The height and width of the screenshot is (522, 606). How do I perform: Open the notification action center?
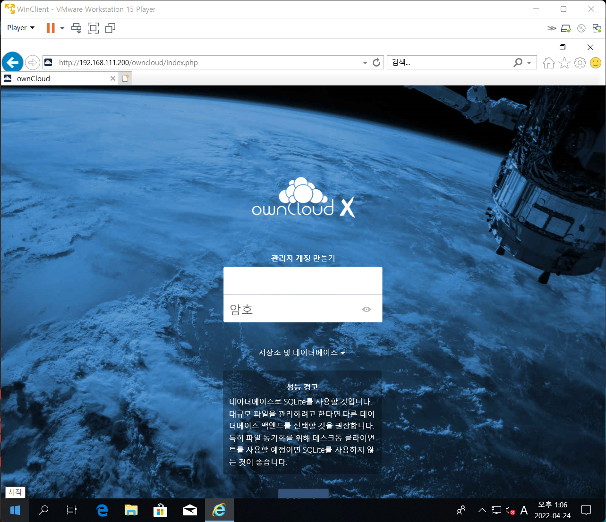586,510
